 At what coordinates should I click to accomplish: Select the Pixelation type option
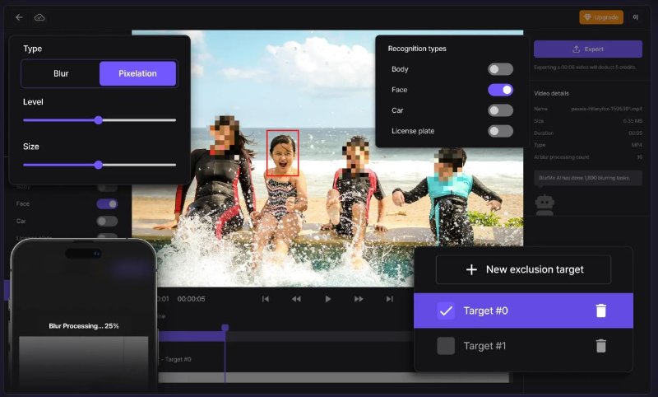(137, 73)
